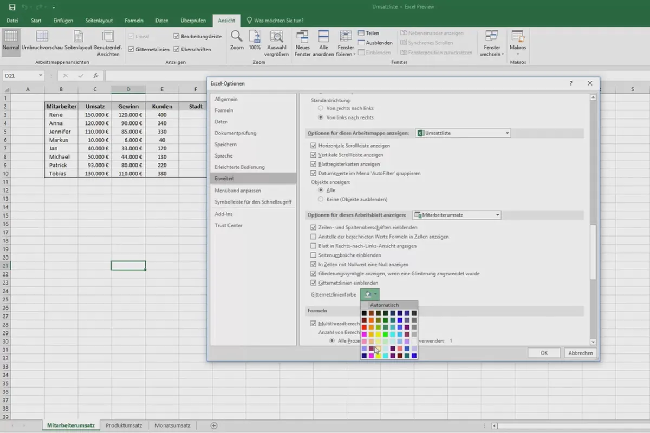650x433 pixels.
Task: Click the fx insert function icon
Action: tap(96, 76)
